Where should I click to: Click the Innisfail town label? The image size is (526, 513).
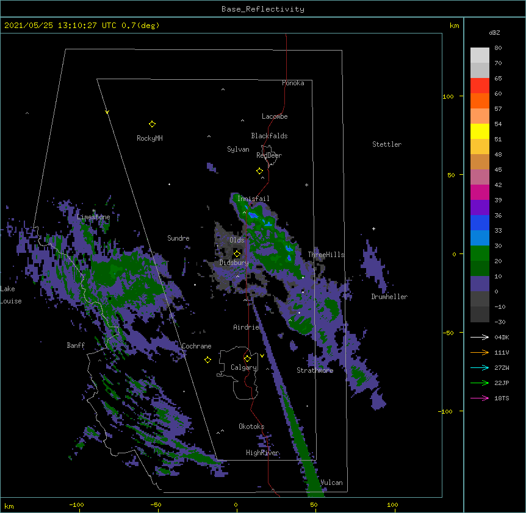click(253, 199)
